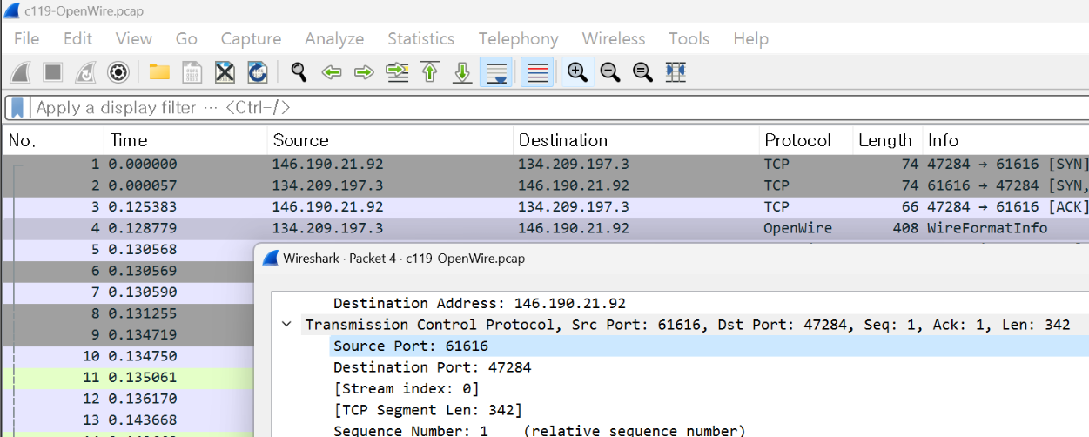Toggle packet colorization rules button
Viewport: 1089px width, 437px height.
[x=537, y=72]
